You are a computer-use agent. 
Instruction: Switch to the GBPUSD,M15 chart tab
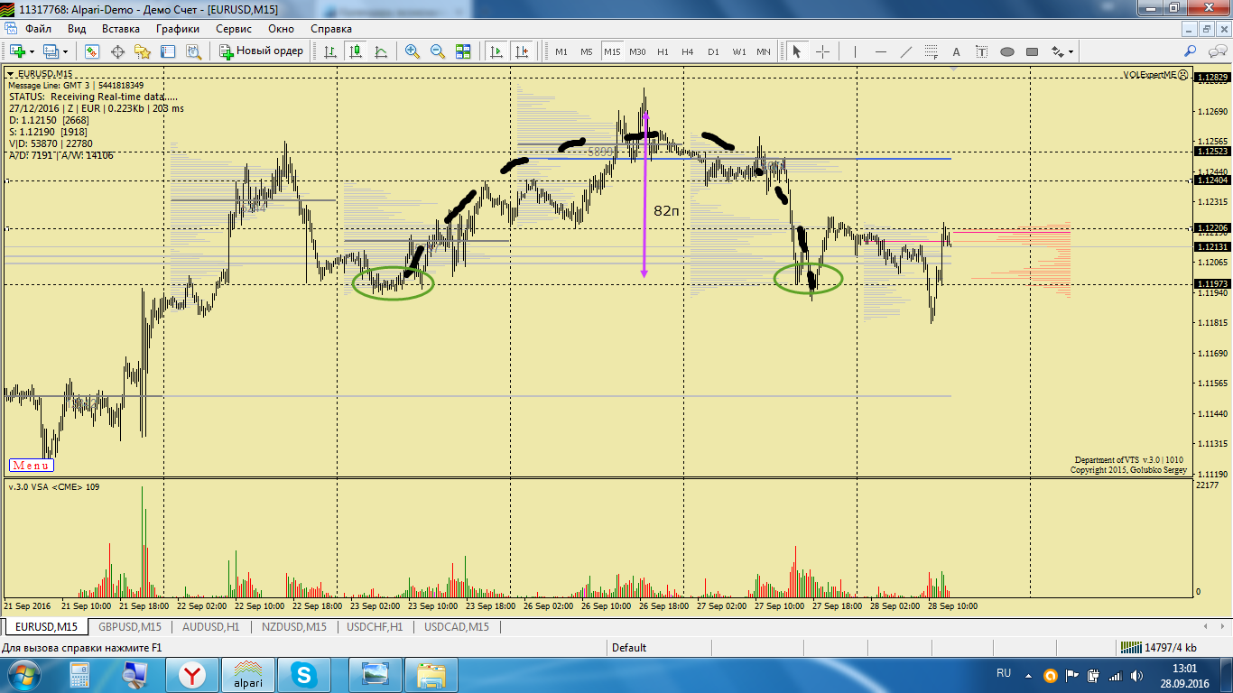[130, 626]
